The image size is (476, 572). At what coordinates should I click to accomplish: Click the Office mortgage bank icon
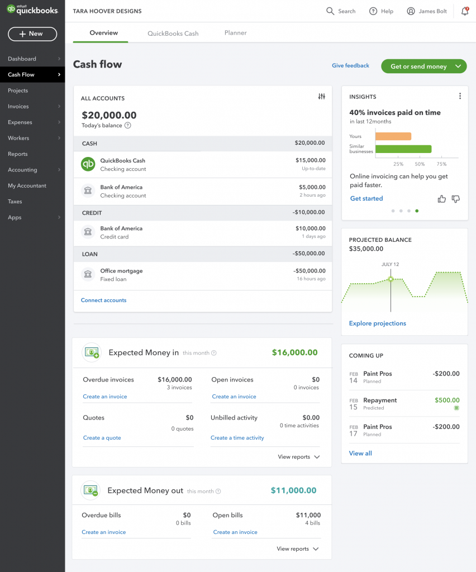(x=88, y=274)
